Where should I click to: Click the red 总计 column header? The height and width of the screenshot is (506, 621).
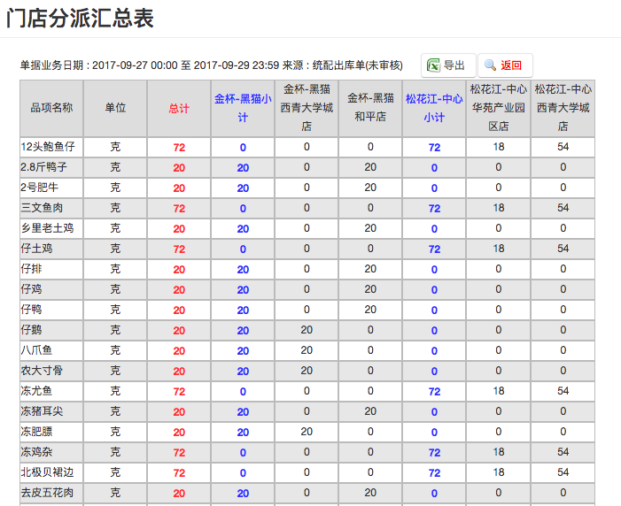pyautogui.click(x=179, y=109)
